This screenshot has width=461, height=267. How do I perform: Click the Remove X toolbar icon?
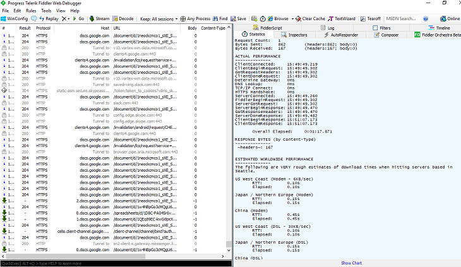pyautogui.click(x=64, y=18)
